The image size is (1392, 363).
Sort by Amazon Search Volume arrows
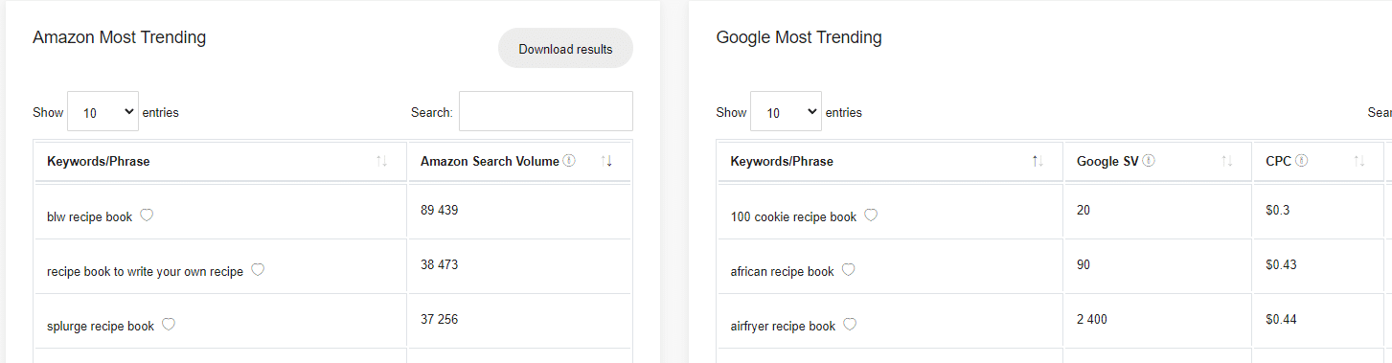pos(606,162)
